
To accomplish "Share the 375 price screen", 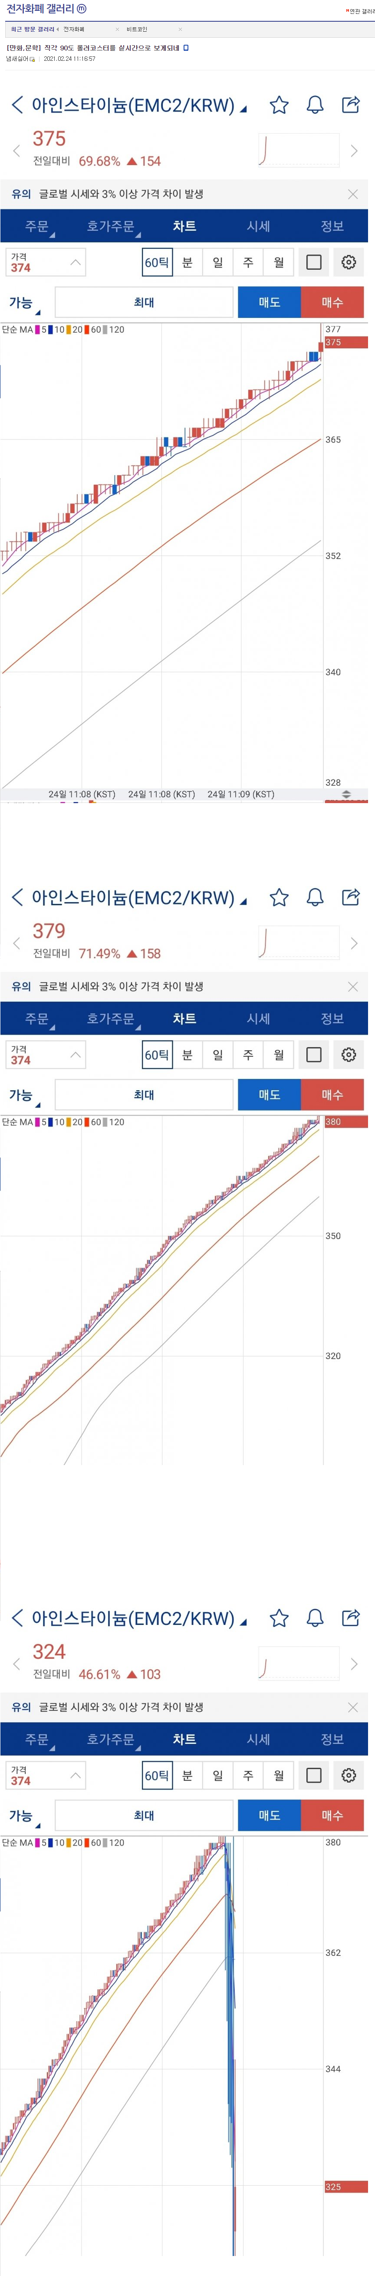I will click(x=350, y=104).
